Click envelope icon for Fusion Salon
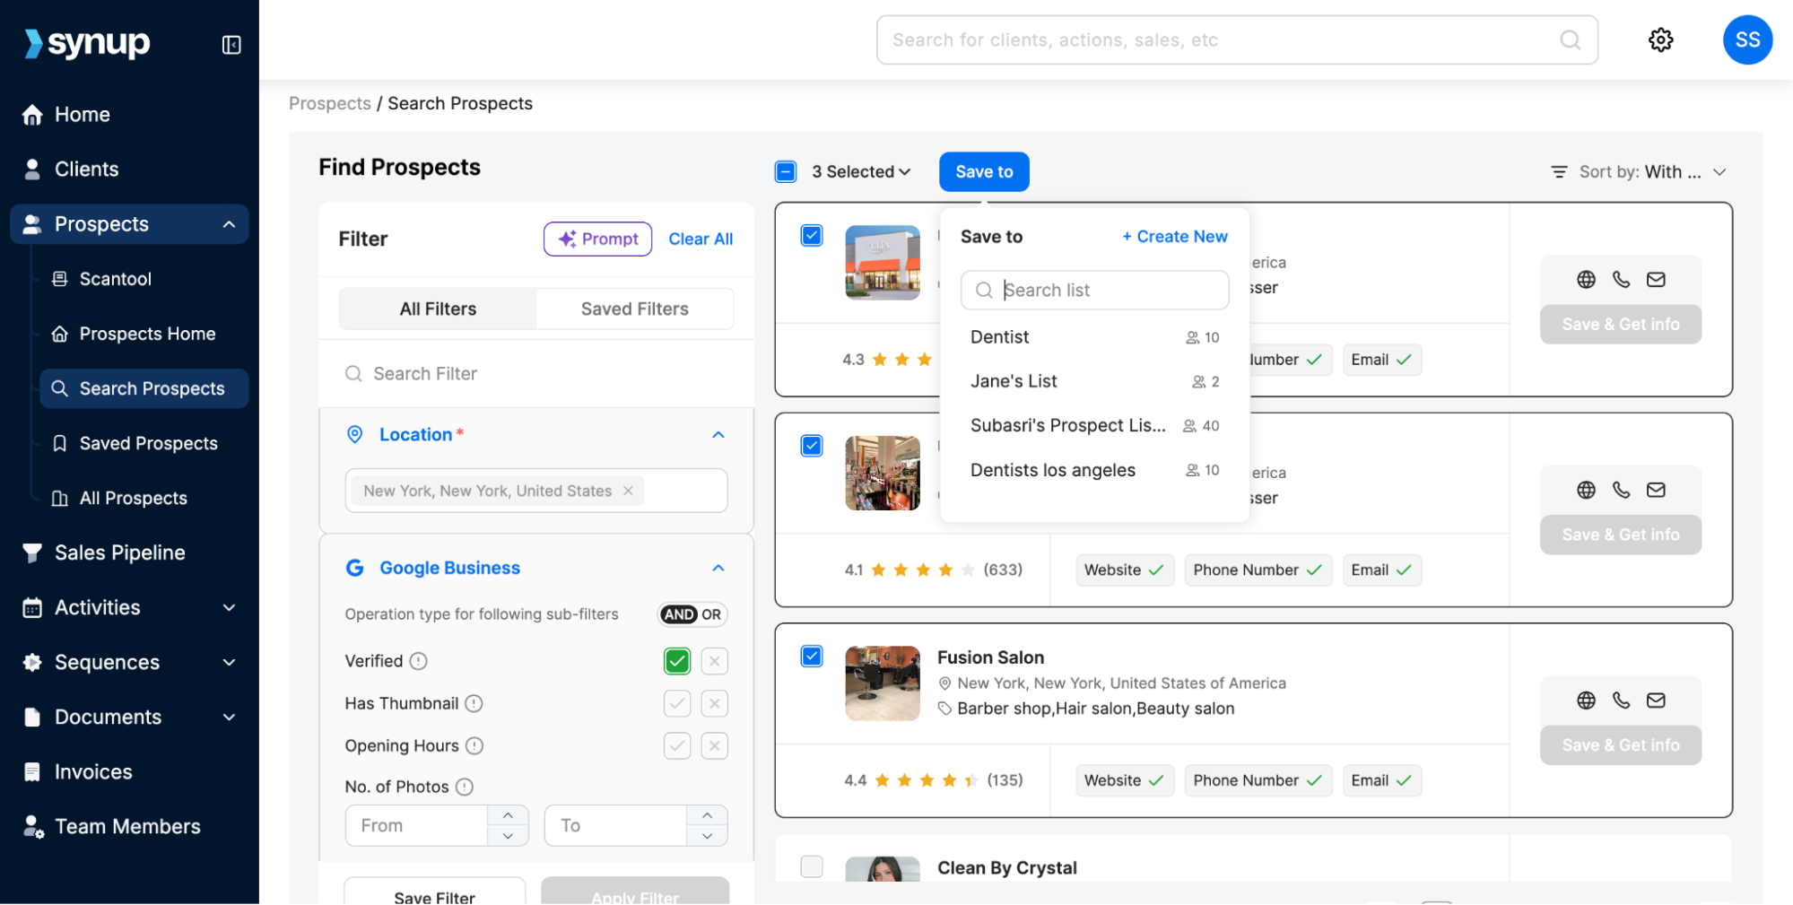The width and height of the screenshot is (1793, 905). (1656, 701)
